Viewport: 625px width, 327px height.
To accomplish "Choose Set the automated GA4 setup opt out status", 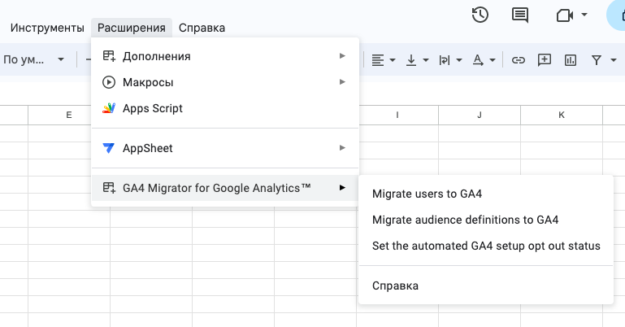I will [x=486, y=246].
